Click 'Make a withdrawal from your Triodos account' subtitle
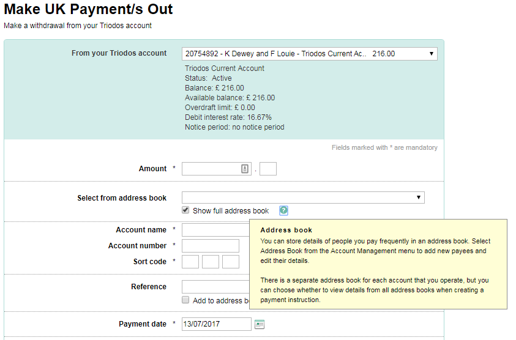516x340 pixels. pyautogui.click(x=78, y=26)
